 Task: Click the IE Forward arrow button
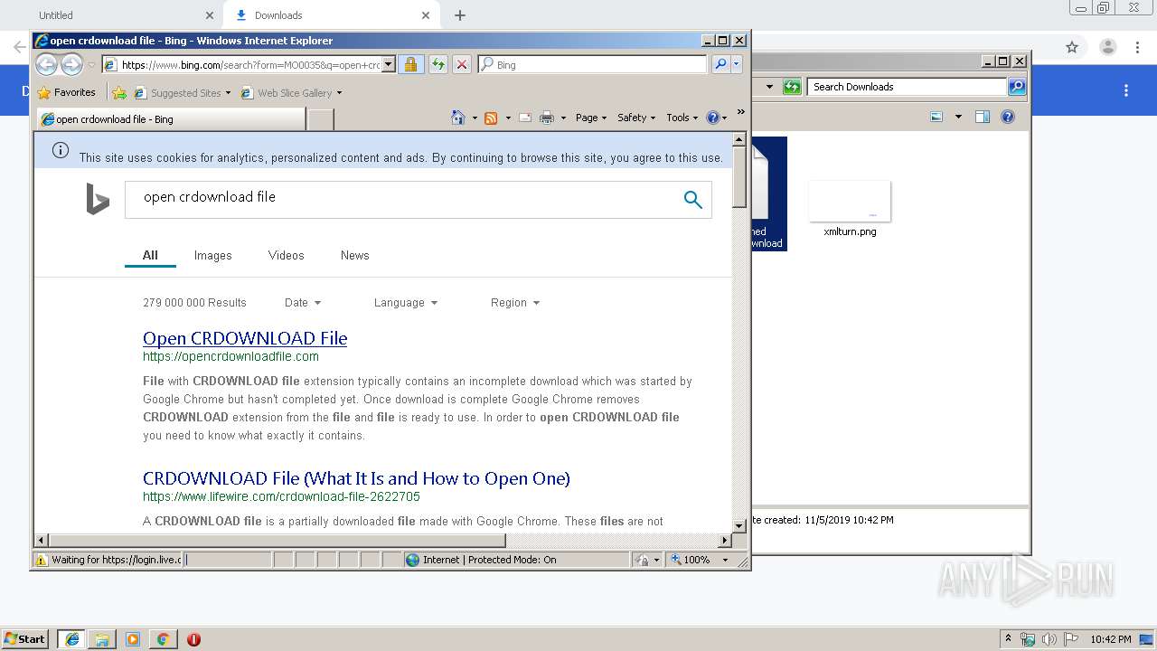click(x=71, y=64)
